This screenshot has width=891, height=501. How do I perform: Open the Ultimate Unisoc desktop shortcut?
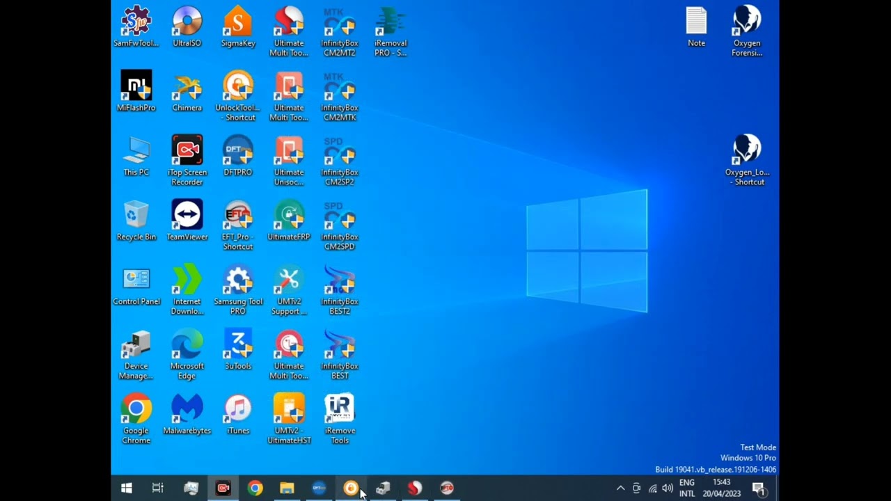(289, 161)
